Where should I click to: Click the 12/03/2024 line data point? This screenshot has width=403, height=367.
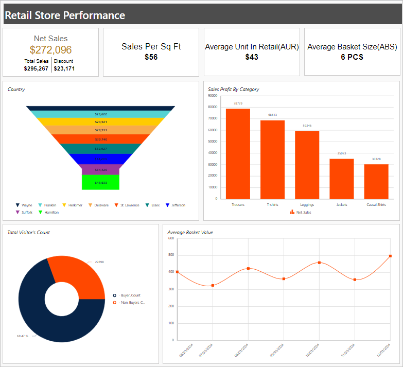pos(390,256)
